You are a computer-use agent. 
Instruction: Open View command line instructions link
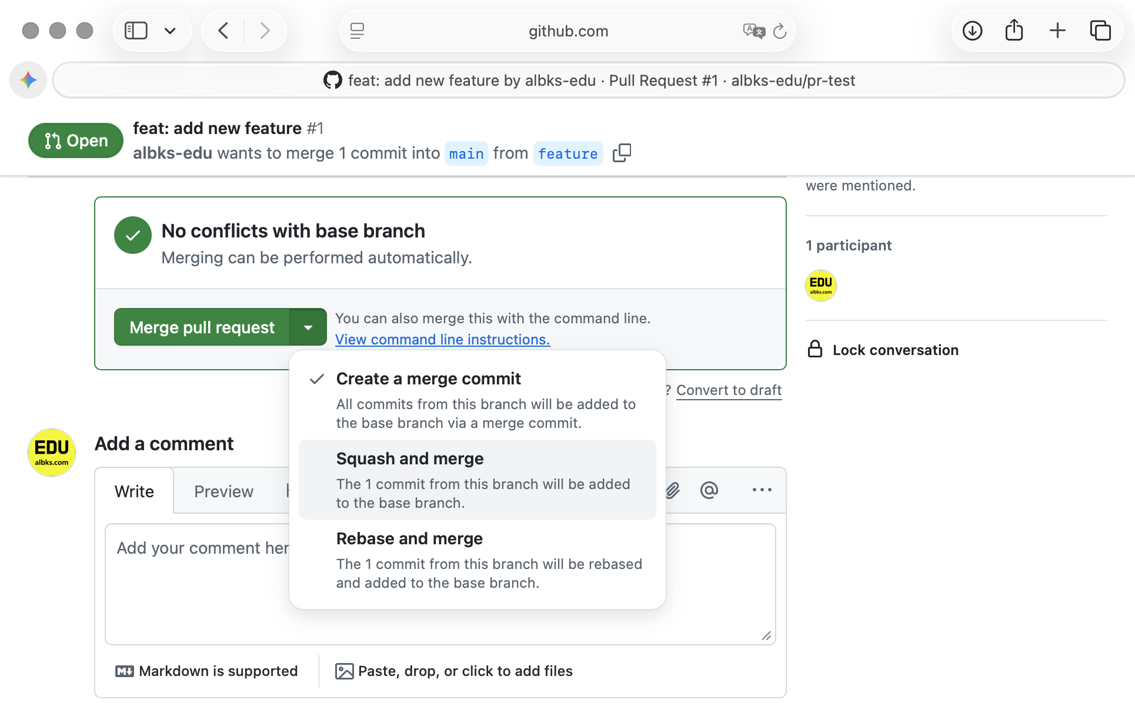[442, 340]
